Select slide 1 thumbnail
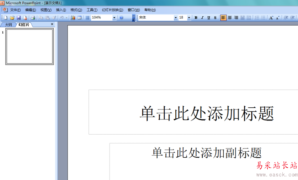298x180 pixels. click(x=30, y=46)
